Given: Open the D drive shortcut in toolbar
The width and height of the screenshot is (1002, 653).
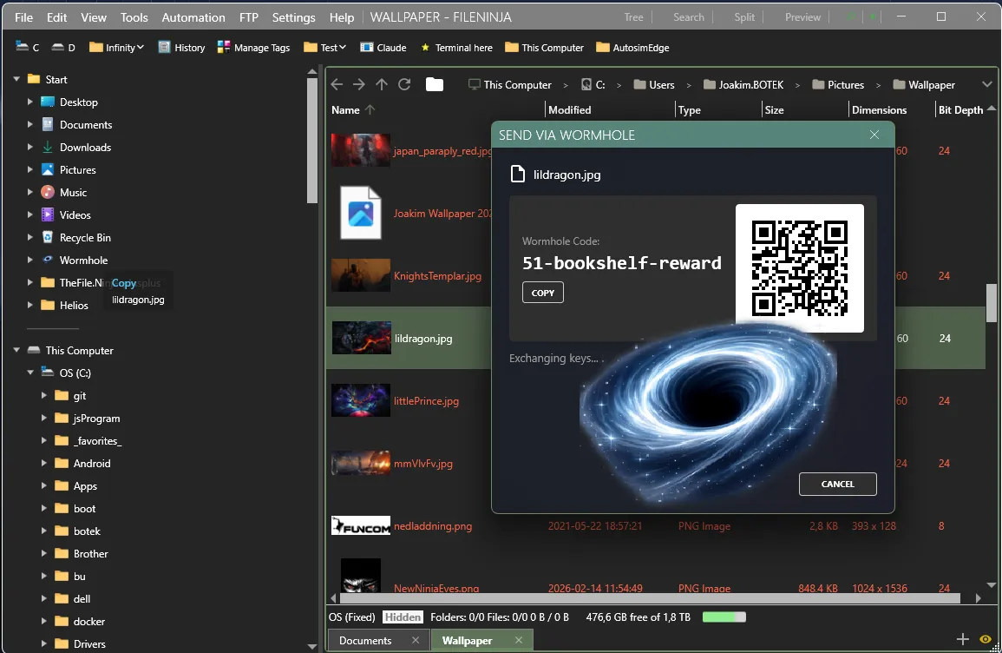Looking at the screenshot, I should (x=62, y=48).
